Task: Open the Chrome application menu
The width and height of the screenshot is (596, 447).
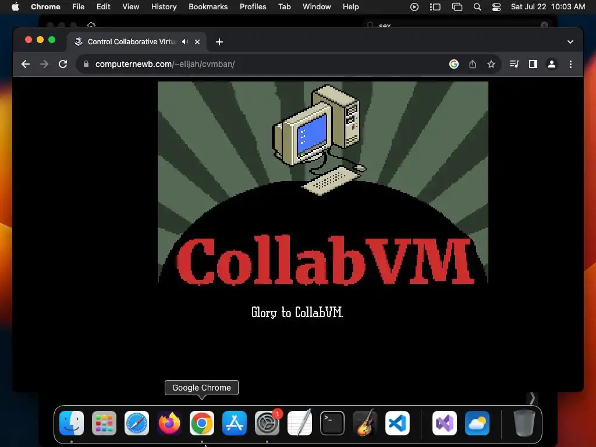Action: coord(45,7)
